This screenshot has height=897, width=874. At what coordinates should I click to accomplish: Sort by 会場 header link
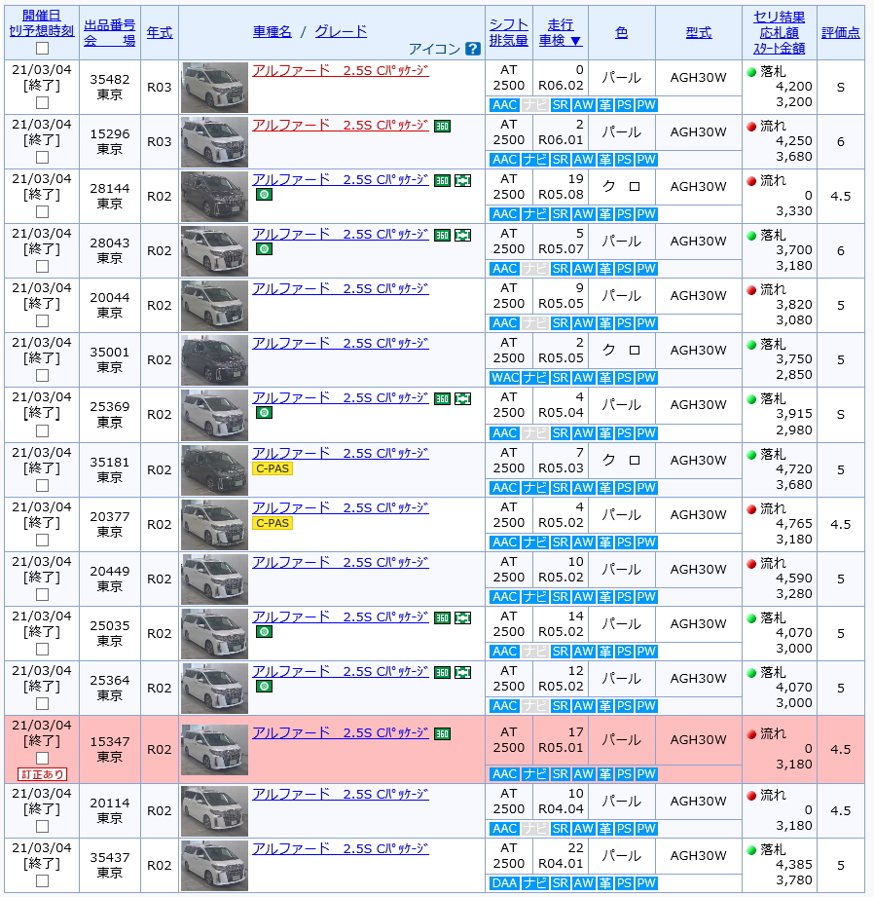click(x=110, y=41)
